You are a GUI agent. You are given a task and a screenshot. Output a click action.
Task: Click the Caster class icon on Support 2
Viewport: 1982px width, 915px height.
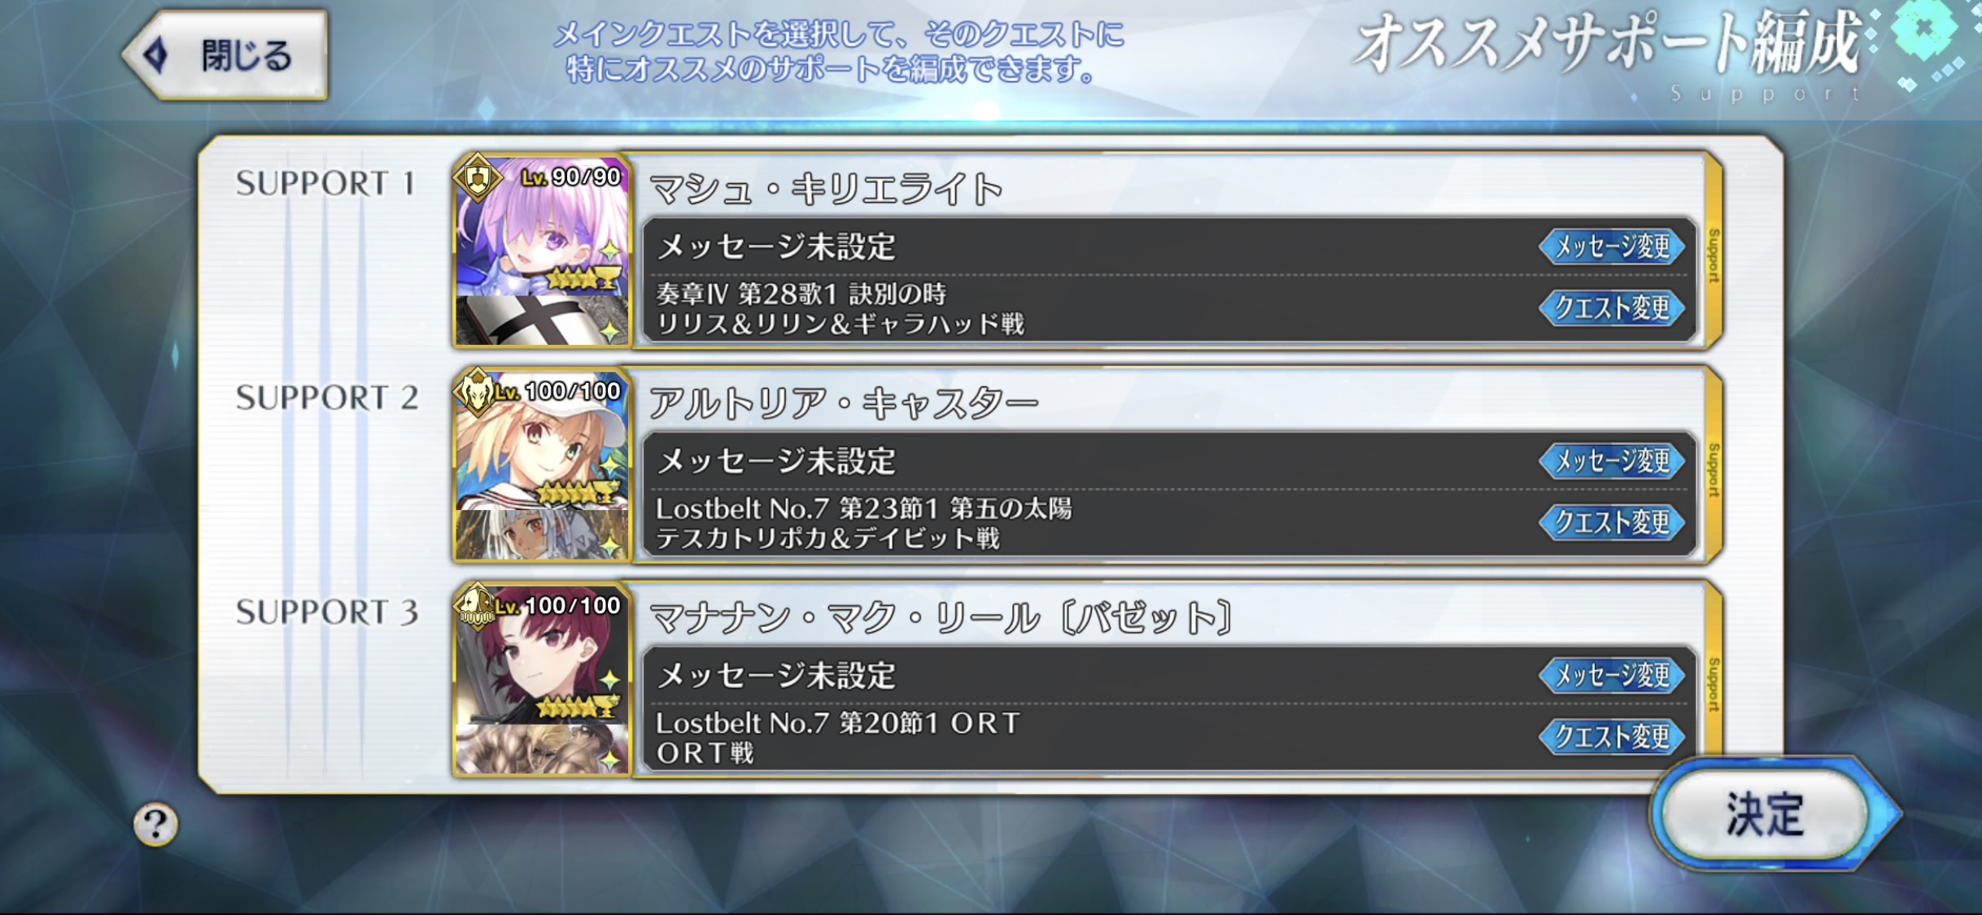coord(478,391)
